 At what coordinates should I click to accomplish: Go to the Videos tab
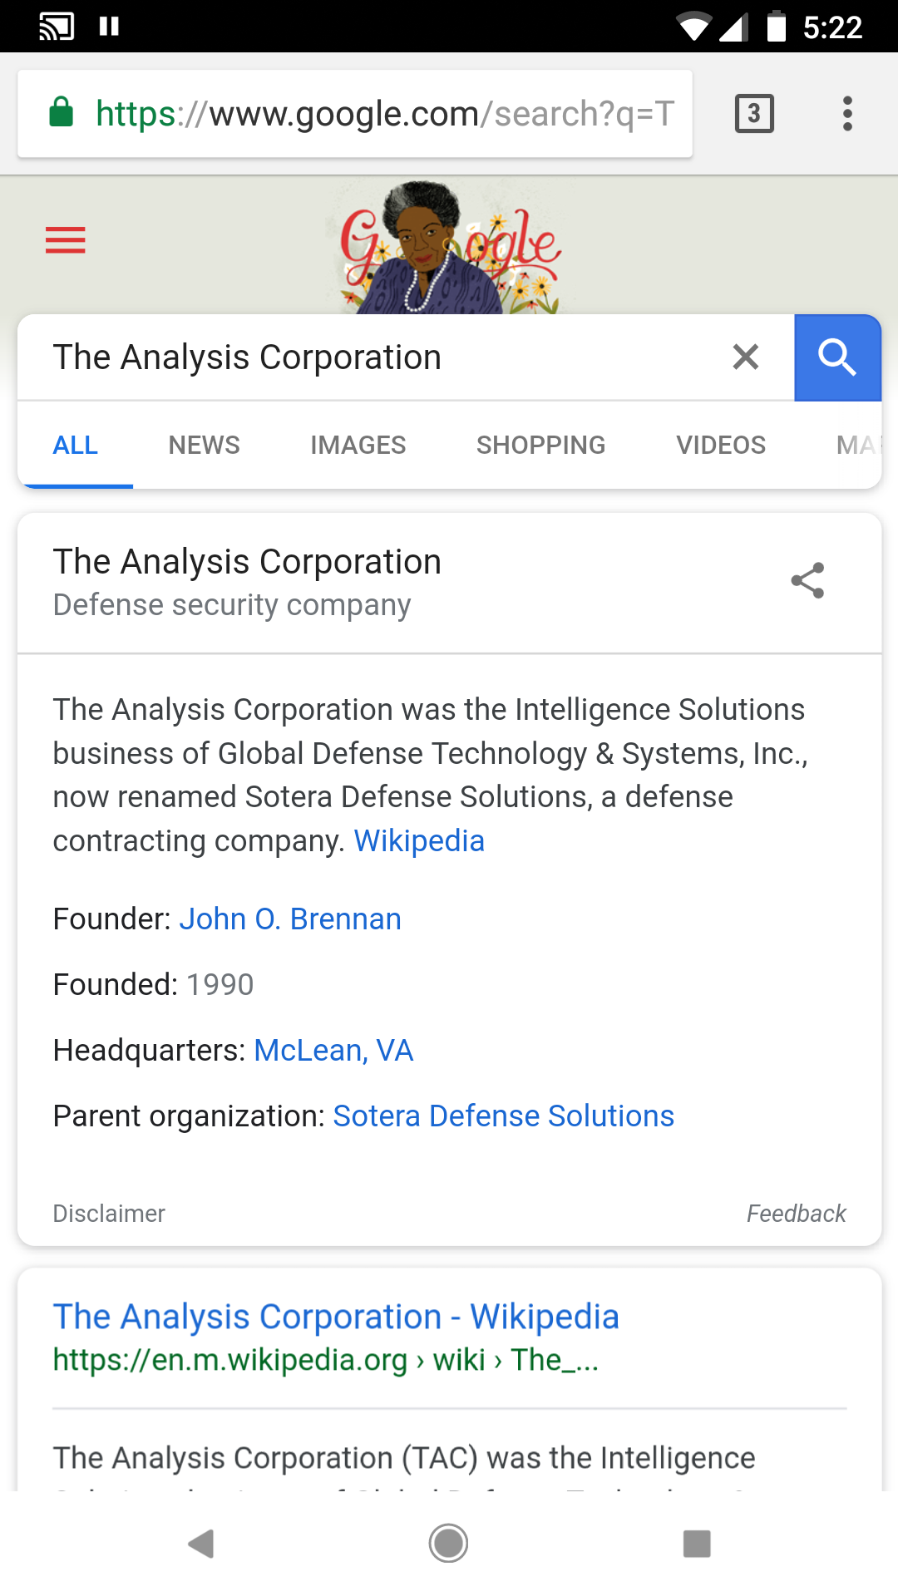click(x=721, y=446)
